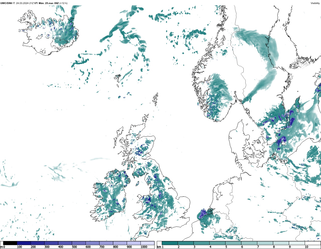Click the 700–800 m legend swatch

click(x=106, y=243)
